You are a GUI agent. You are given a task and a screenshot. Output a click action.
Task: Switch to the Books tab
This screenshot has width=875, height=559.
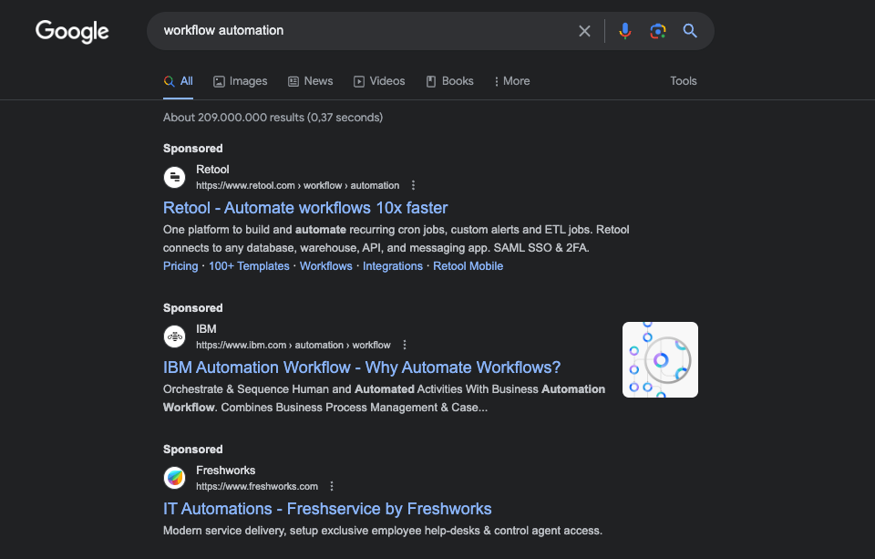449,81
